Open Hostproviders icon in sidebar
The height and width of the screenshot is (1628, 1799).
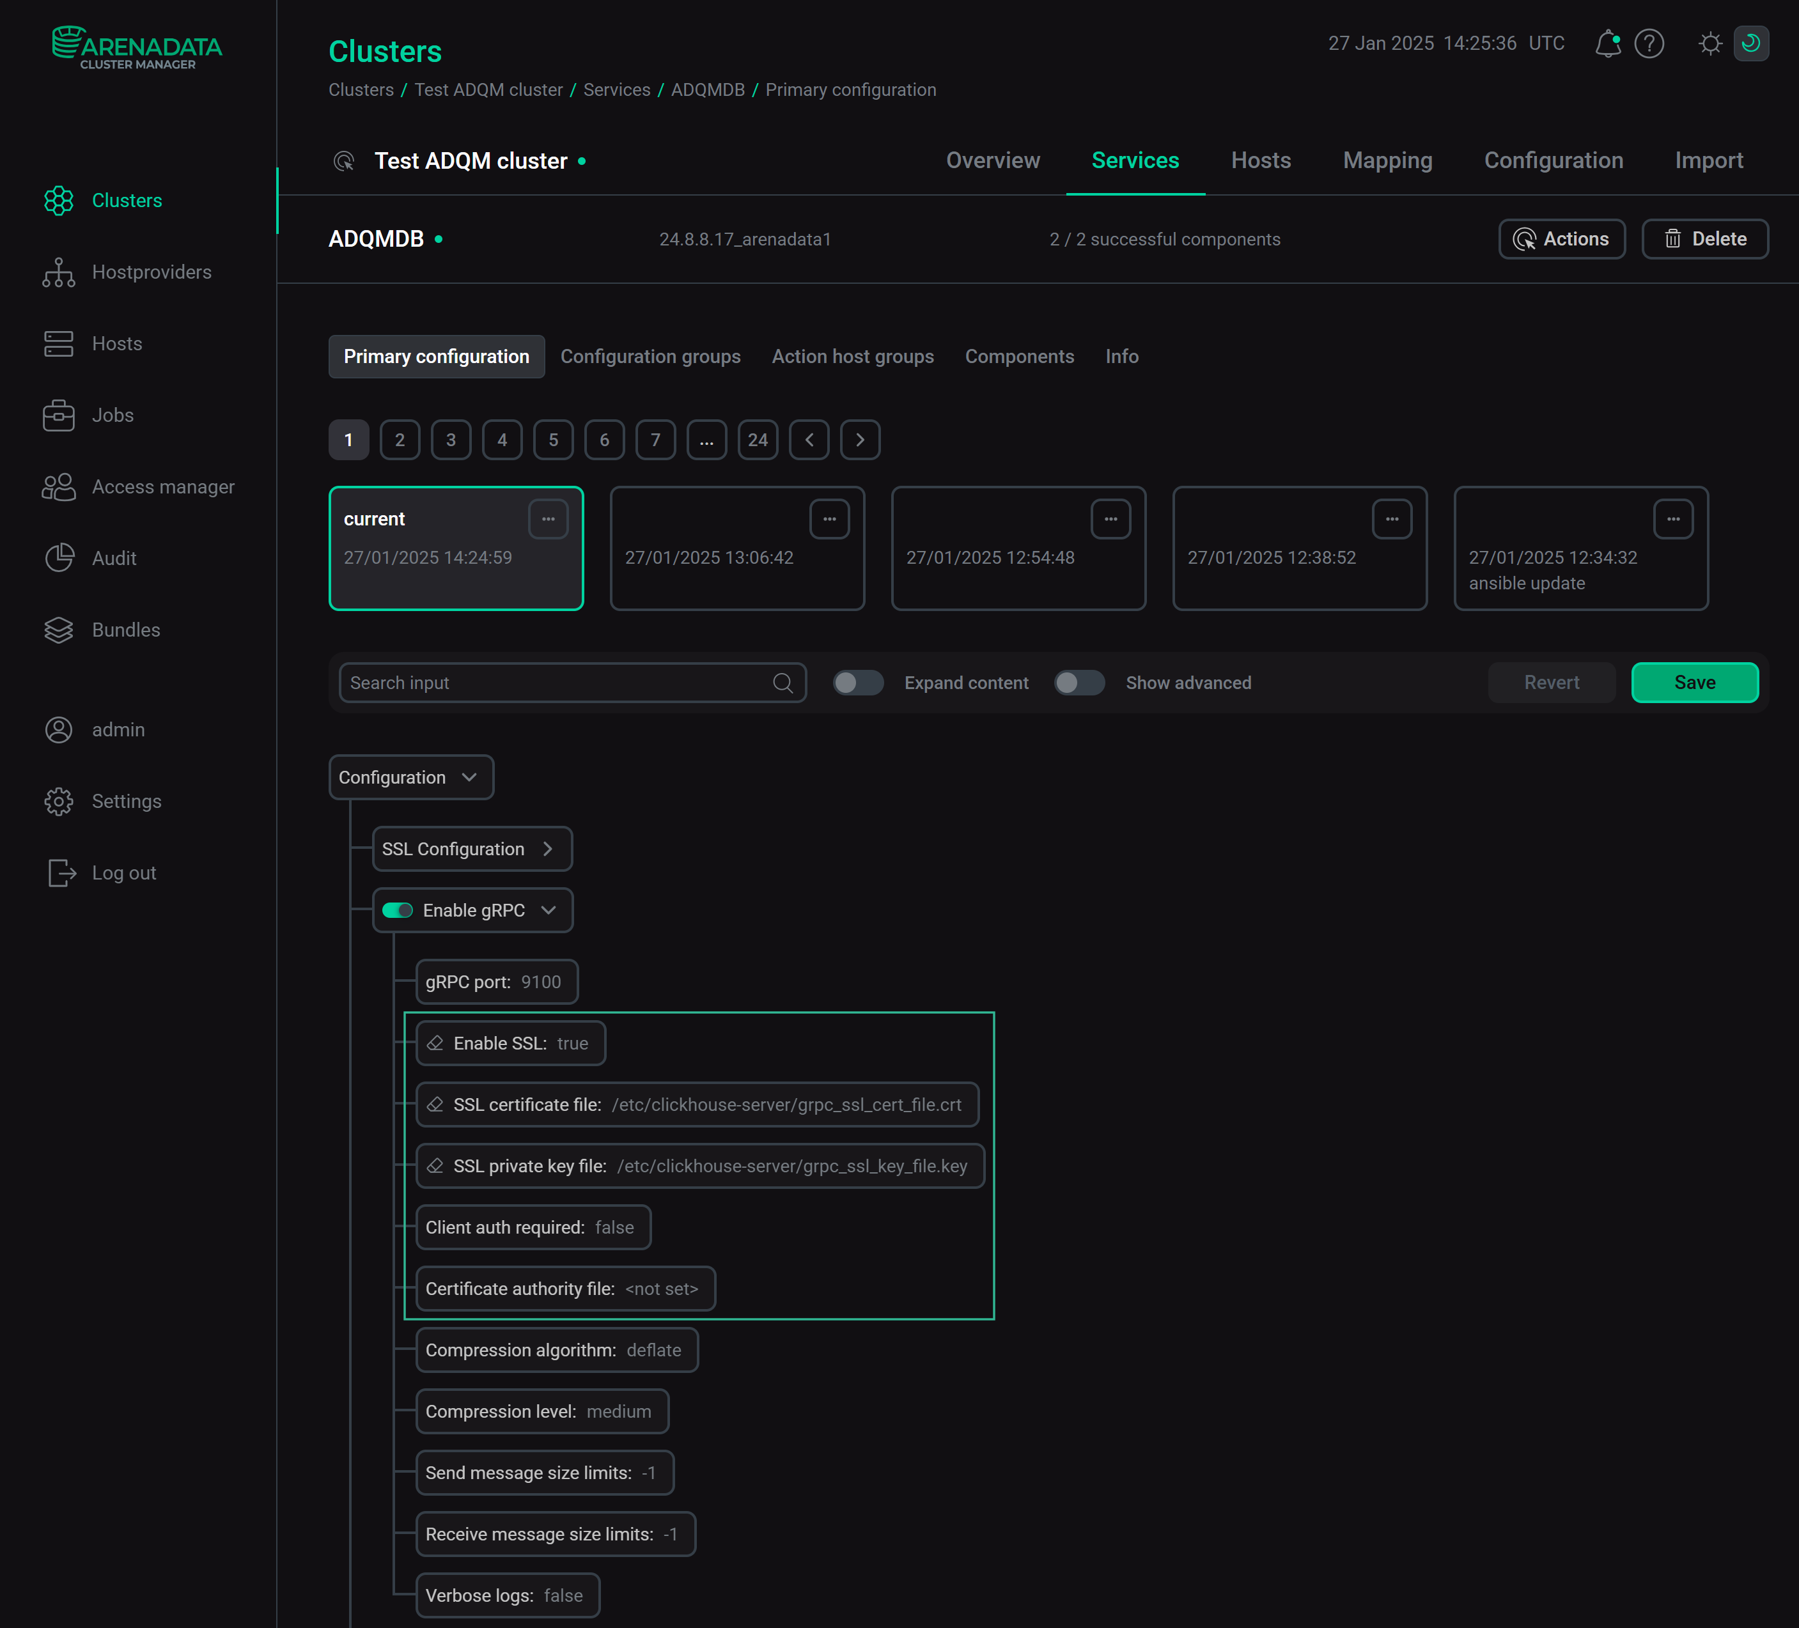pyautogui.click(x=59, y=272)
